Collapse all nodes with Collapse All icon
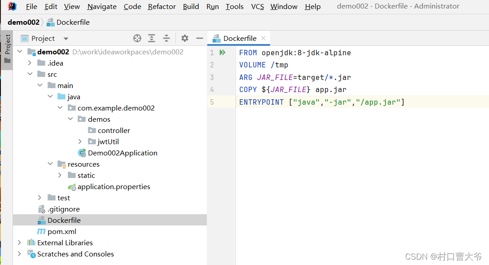 click(166, 39)
